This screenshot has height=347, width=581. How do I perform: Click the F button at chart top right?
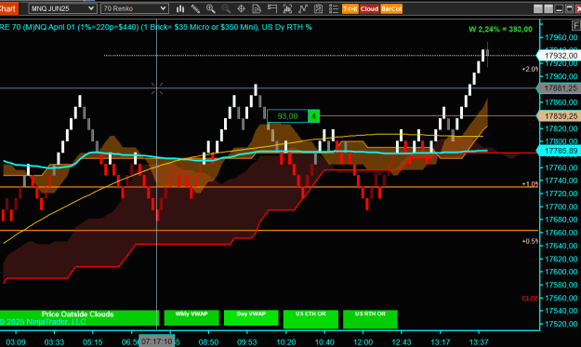point(575,25)
